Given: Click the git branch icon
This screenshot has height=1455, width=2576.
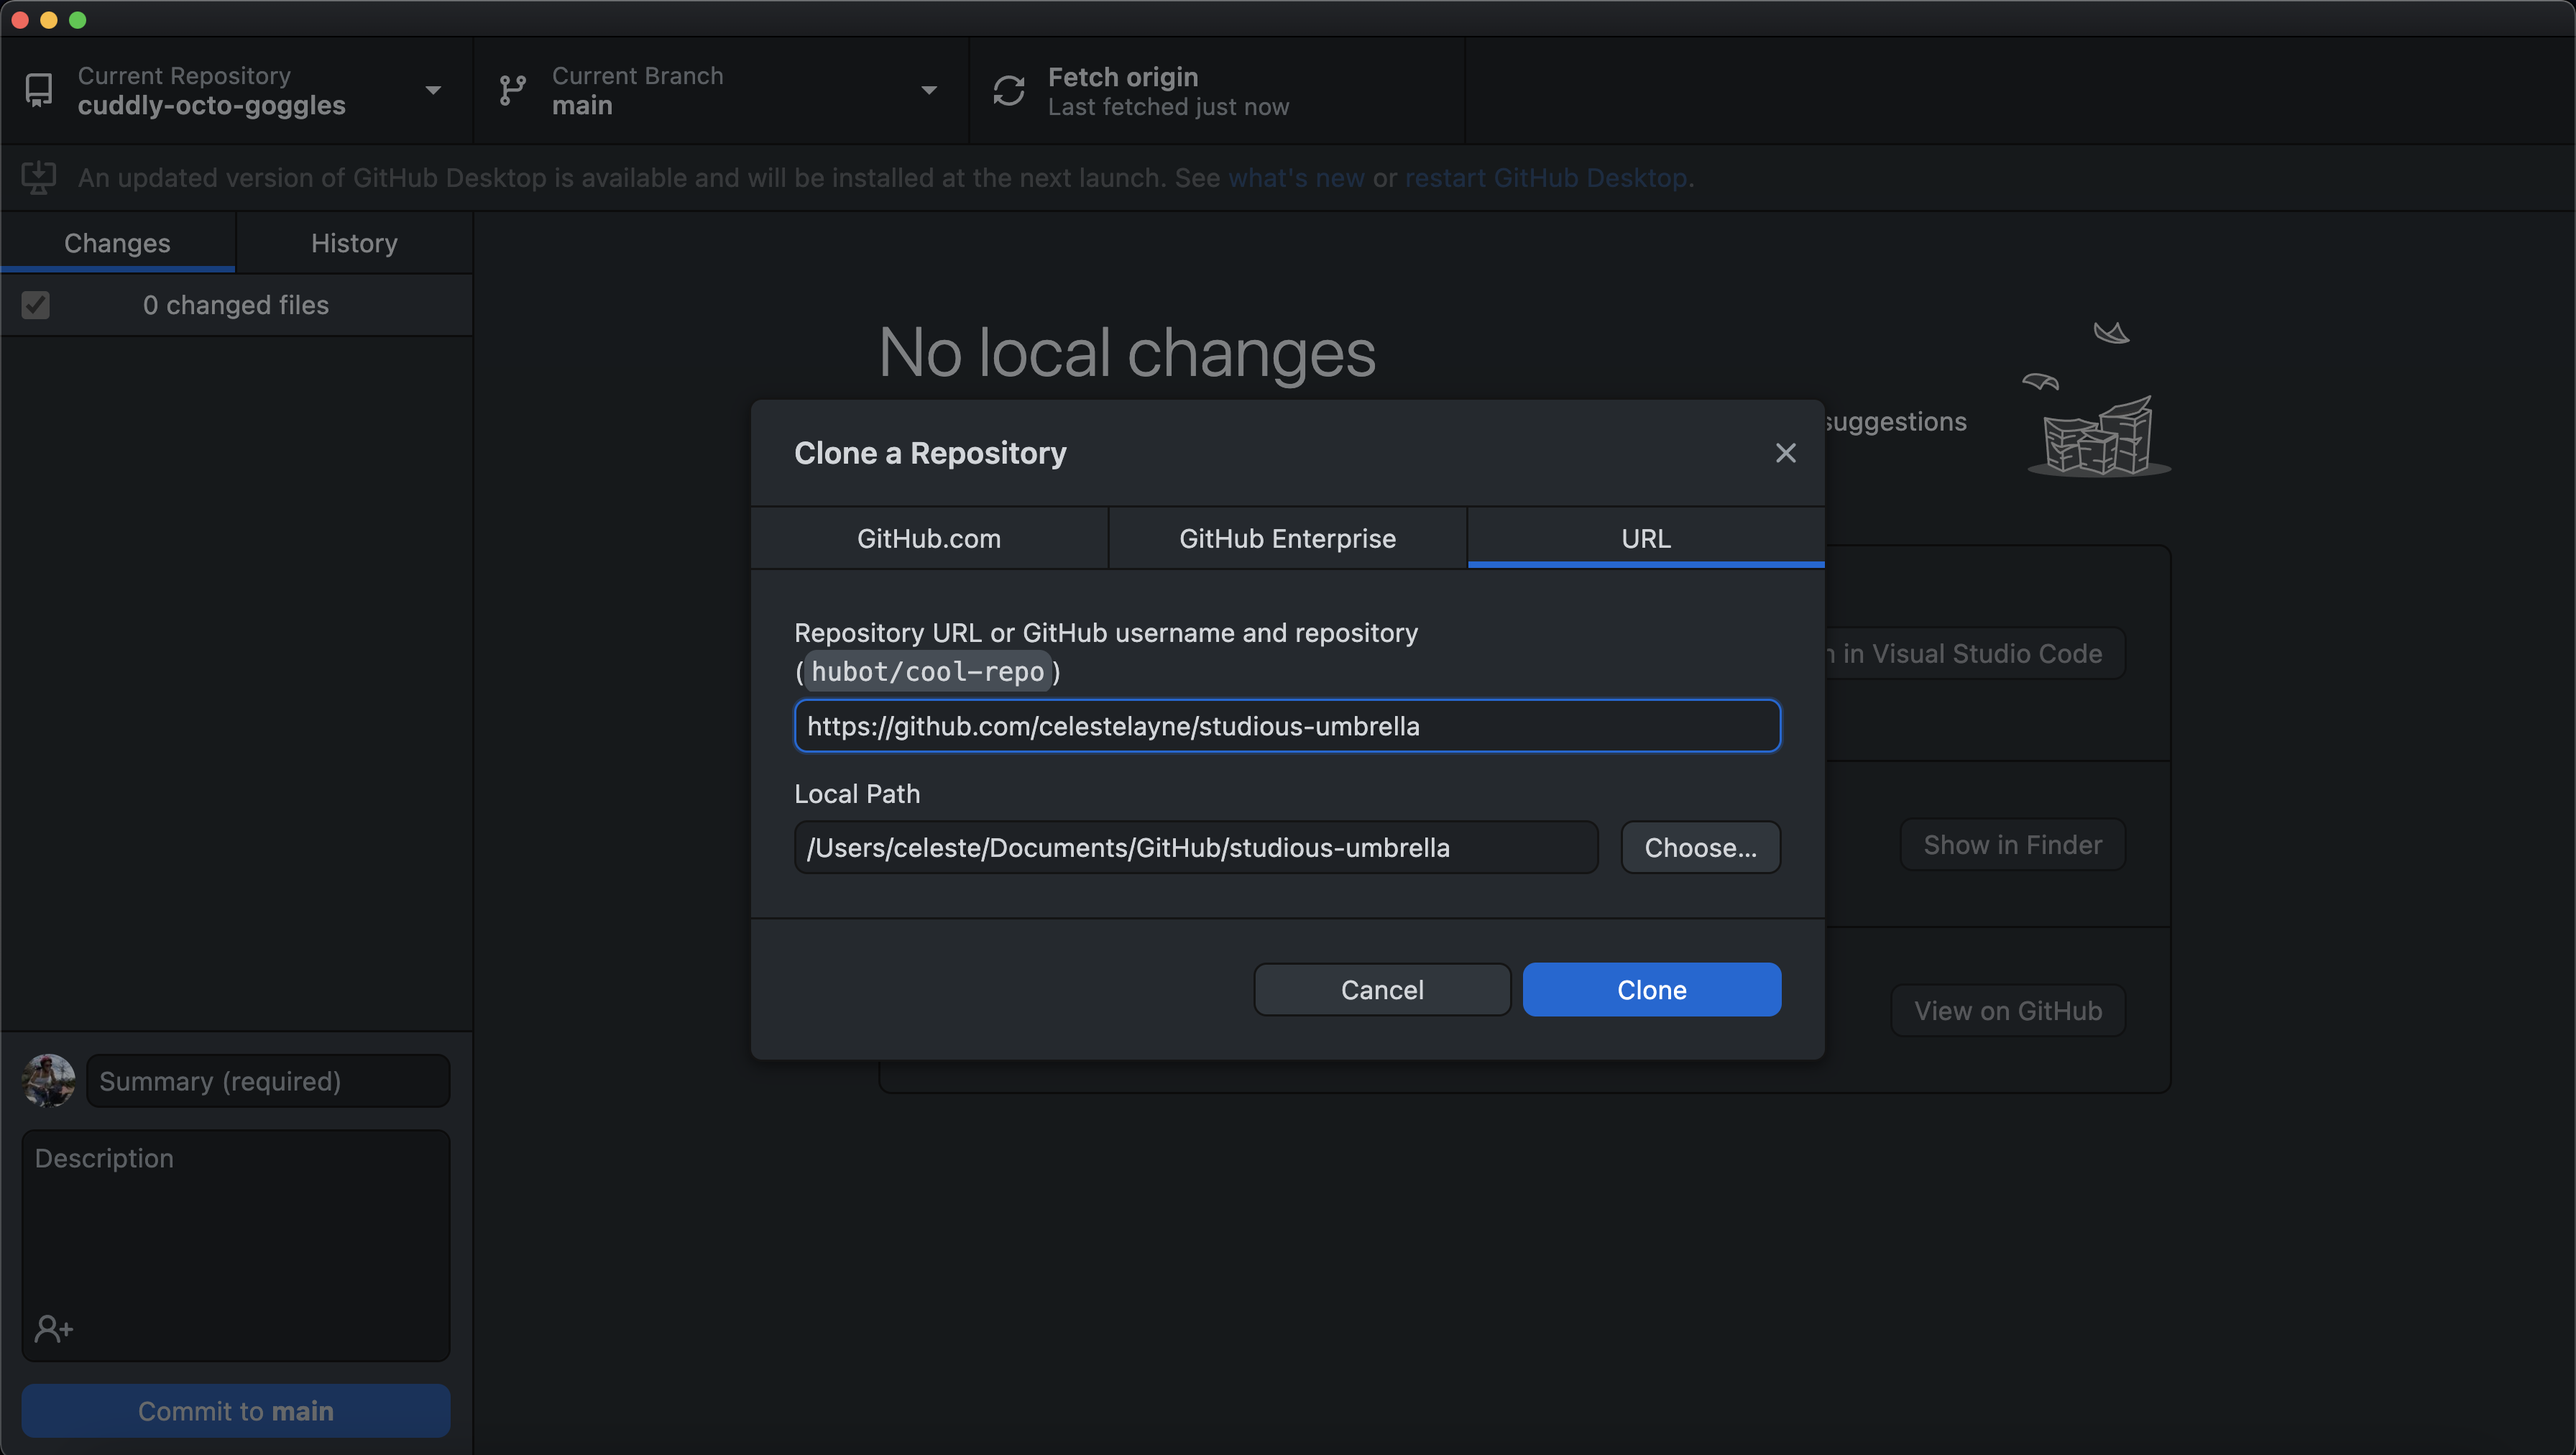Looking at the screenshot, I should 512,91.
